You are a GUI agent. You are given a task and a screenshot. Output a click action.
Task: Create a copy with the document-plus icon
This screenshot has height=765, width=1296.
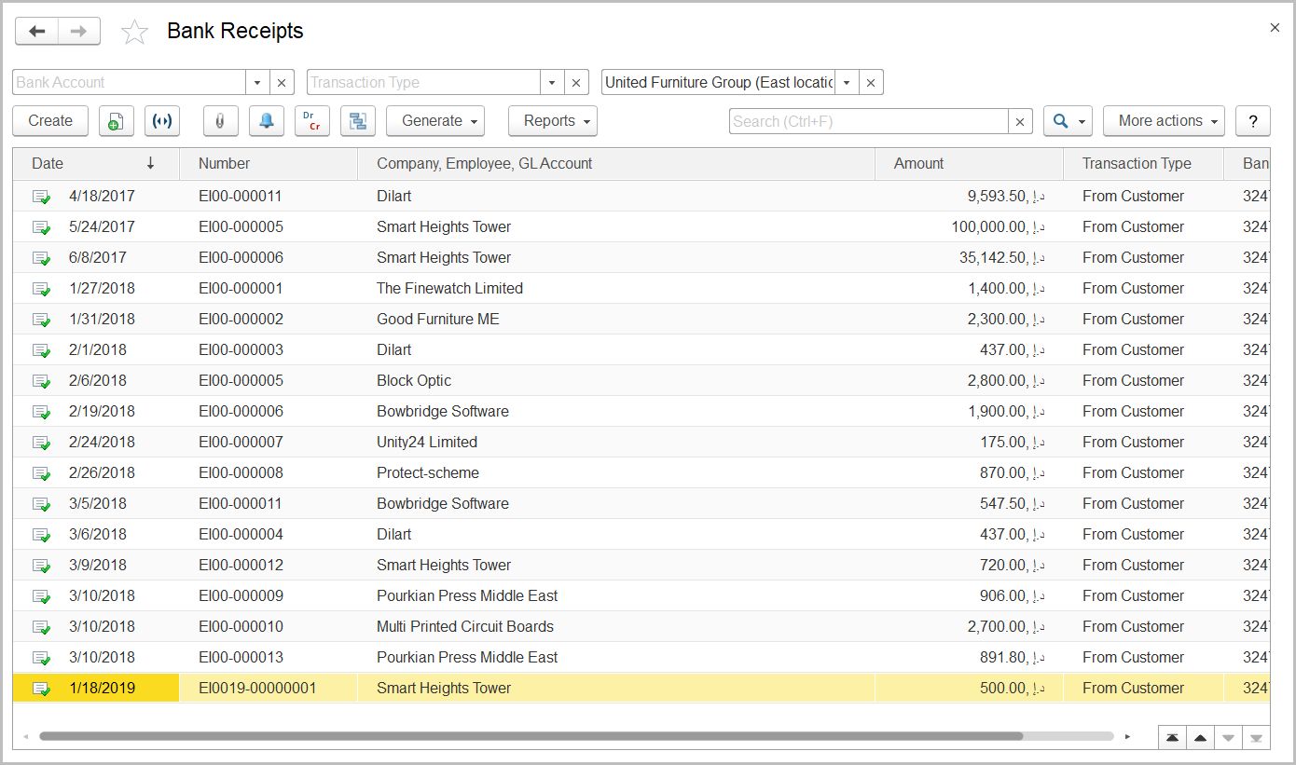coord(117,121)
